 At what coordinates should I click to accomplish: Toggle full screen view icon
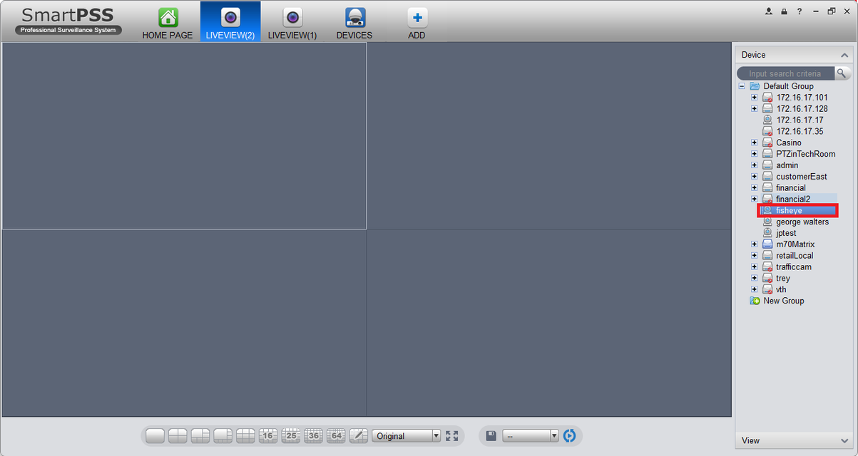point(452,436)
